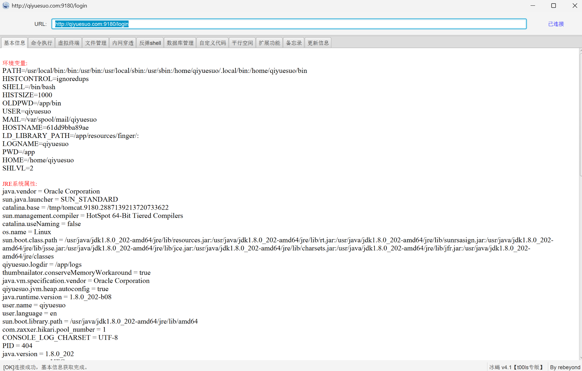Click the Behinder app icon in title bar
The image size is (582, 371).
6,6
